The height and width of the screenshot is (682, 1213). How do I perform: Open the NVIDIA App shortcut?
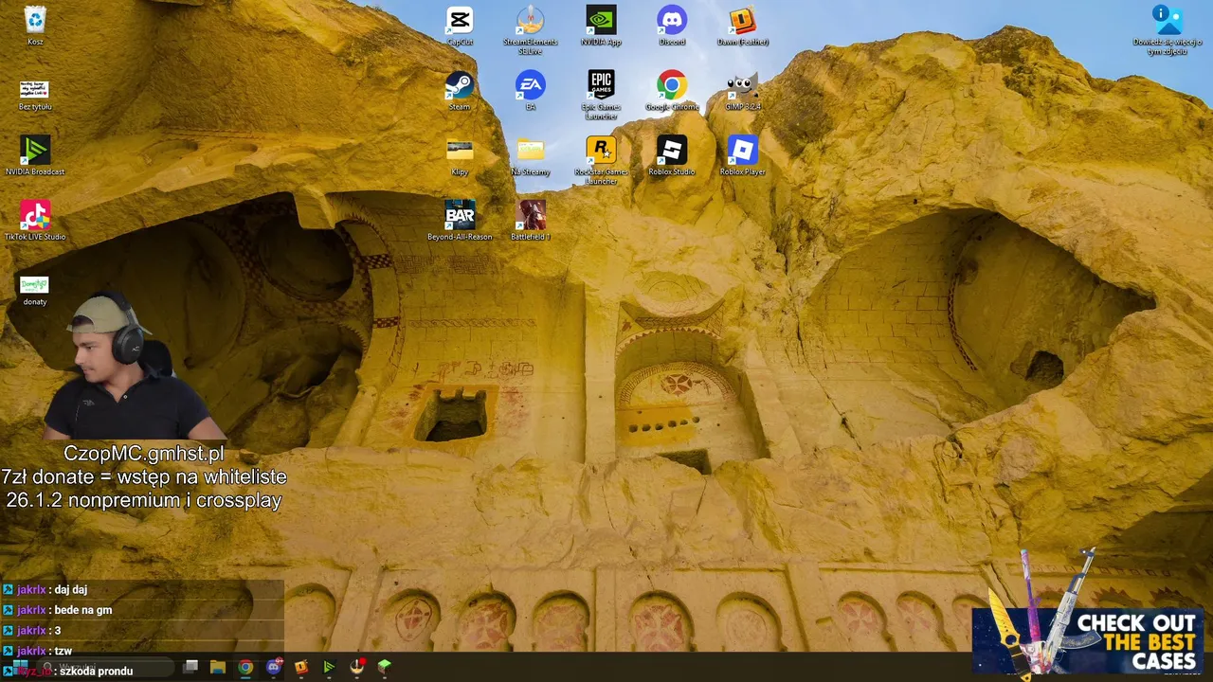[601, 25]
